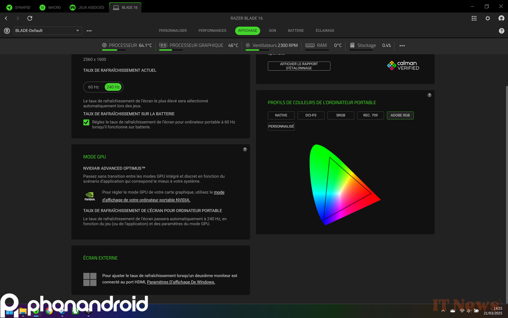508x318 pixels.
Task: Click the NVIDIA® ADVANCED OPTIMUS™ heading
Action: click(114, 168)
